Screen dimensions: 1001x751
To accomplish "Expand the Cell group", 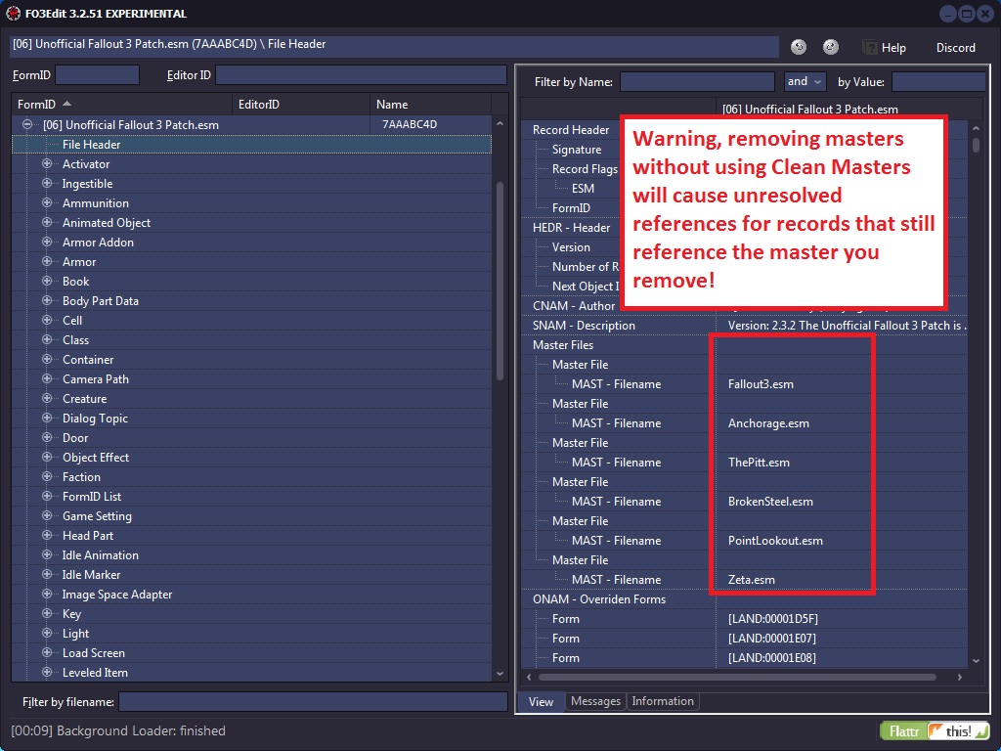I will [x=47, y=320].
